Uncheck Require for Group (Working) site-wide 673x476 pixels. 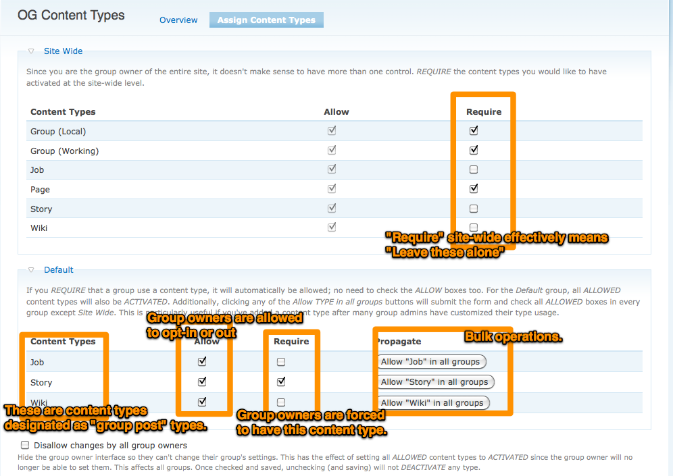(474, 150)
